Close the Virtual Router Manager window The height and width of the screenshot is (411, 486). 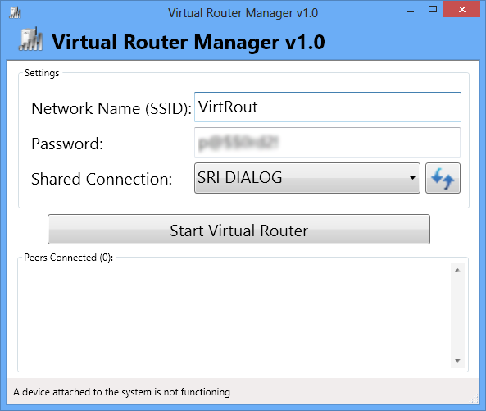[x=462, y=9]
